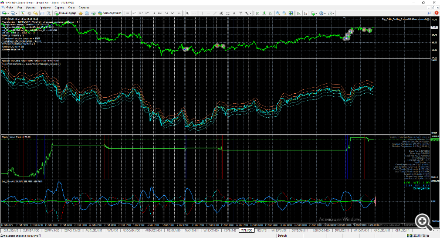The height and width of the screenshot is (238, 440).
Task: Launch MetaEditor from the toolbar
Action: 80,13
